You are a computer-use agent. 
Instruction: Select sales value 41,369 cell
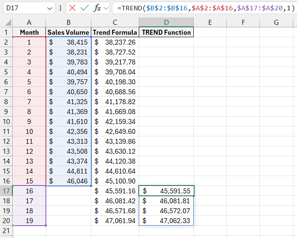click(69, 112)
